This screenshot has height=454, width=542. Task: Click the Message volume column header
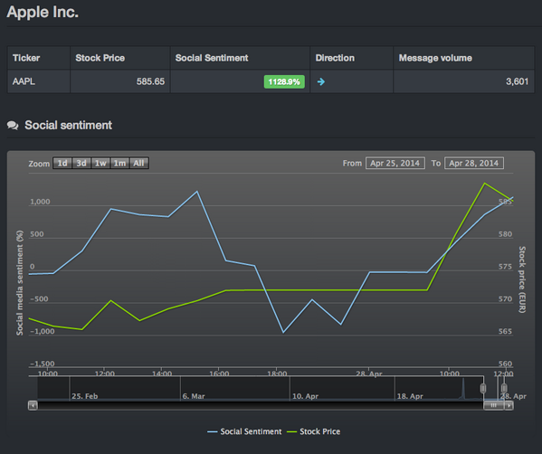[464, 58]
